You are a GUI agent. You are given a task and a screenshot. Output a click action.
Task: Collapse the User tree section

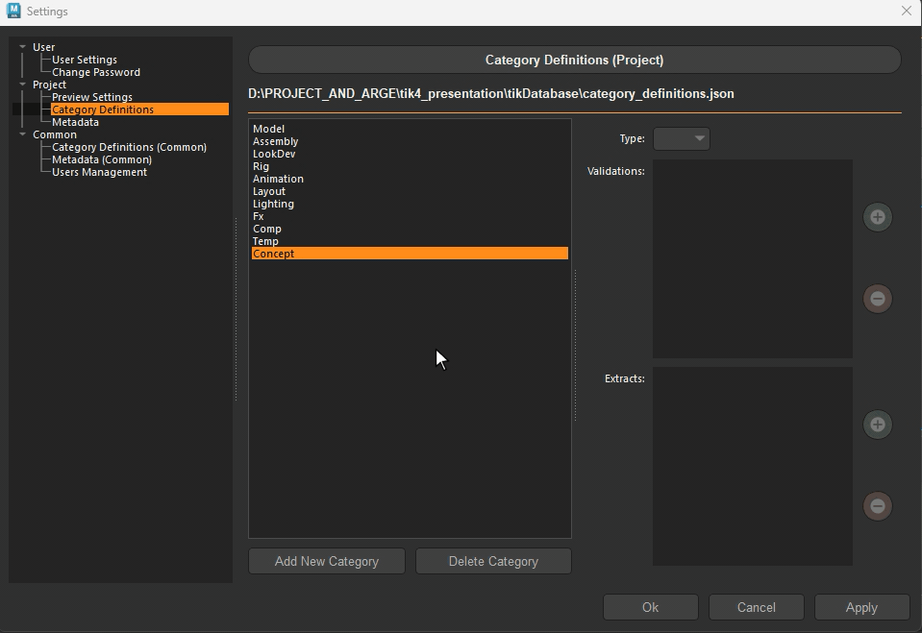[22, 47]
